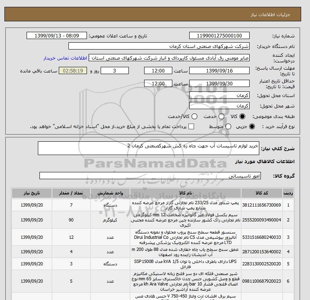Select the خدمت radio button

click(x=221, y=116)
